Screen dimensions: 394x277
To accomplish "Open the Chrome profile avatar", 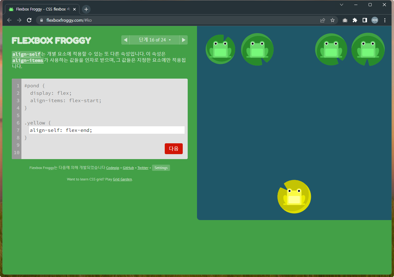I will point(375,20).
